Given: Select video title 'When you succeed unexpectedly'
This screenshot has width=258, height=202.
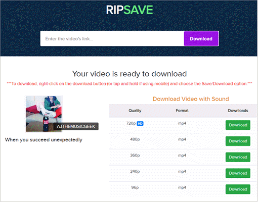Looking at the screenshot, I should 44,140.
